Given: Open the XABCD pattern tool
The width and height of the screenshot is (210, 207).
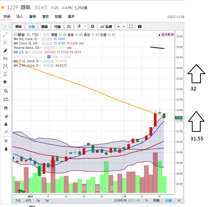Looking at the screenshot, I should point(5,66).
